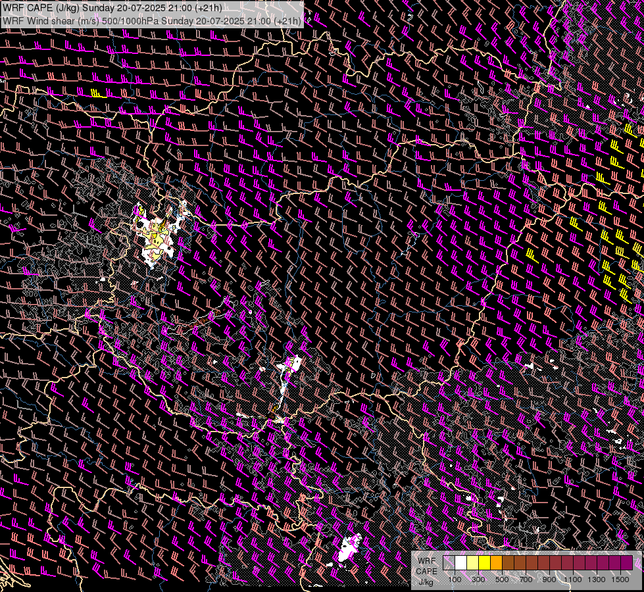Select the transparent below-100 legend swatch
Image resolution: width=644 pixels, height=592 pixels.
point(449,562)
